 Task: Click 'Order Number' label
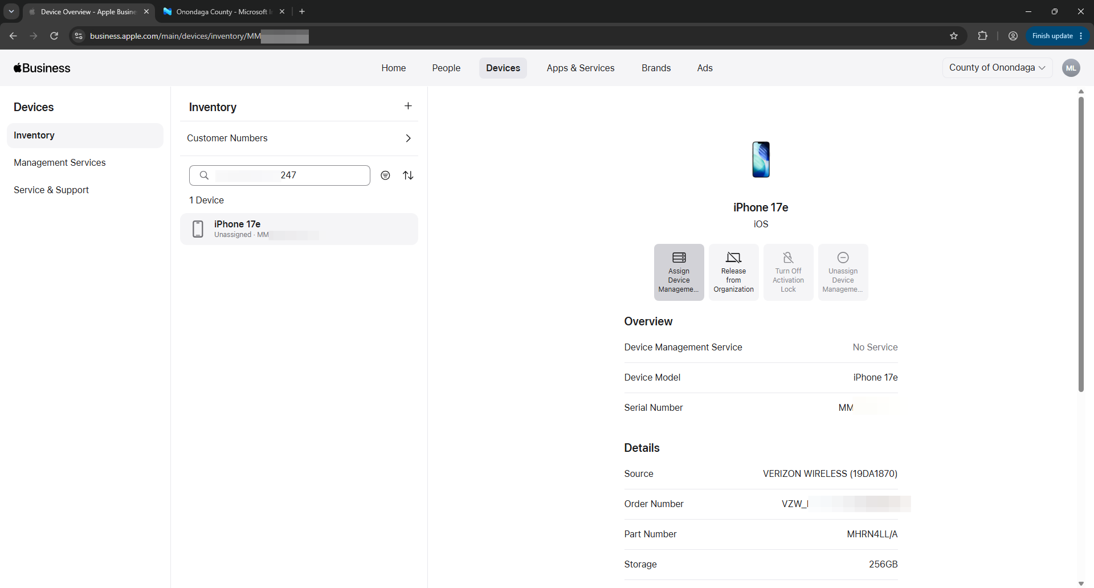tap(654, 504)
